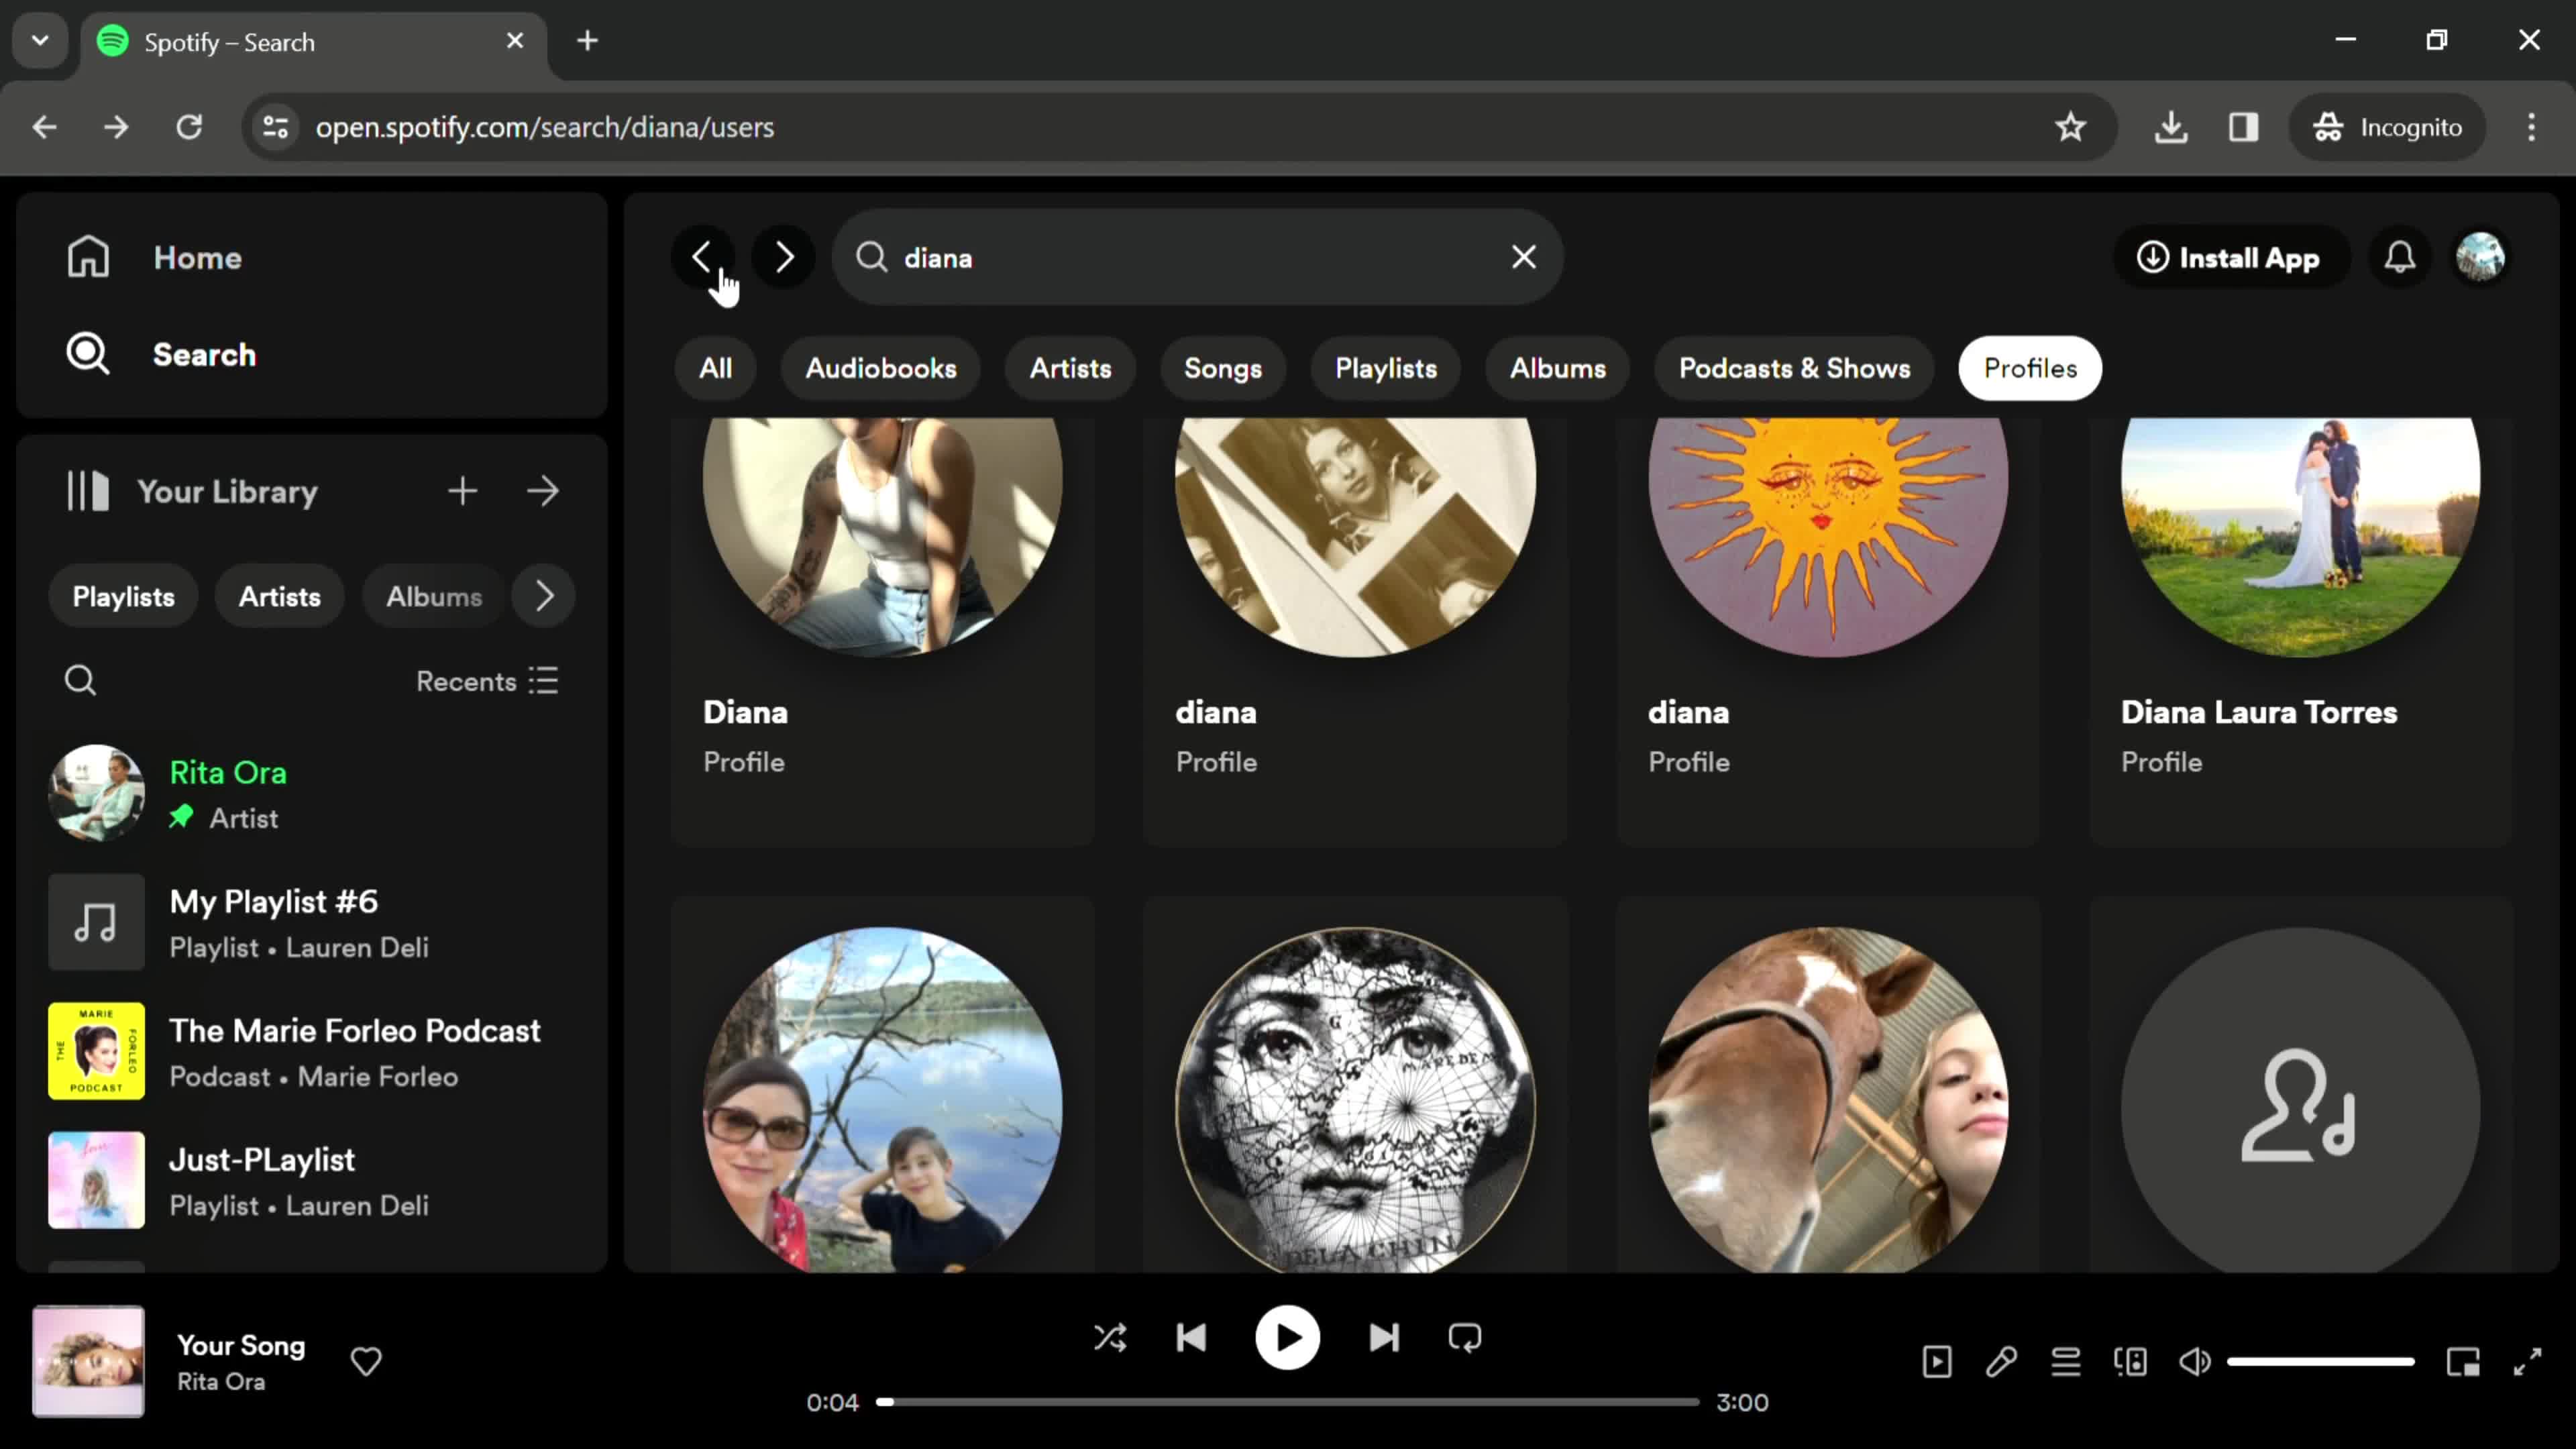Open the Home icon in sidebar
The image size is (2576, 1449).
(88, 257)
